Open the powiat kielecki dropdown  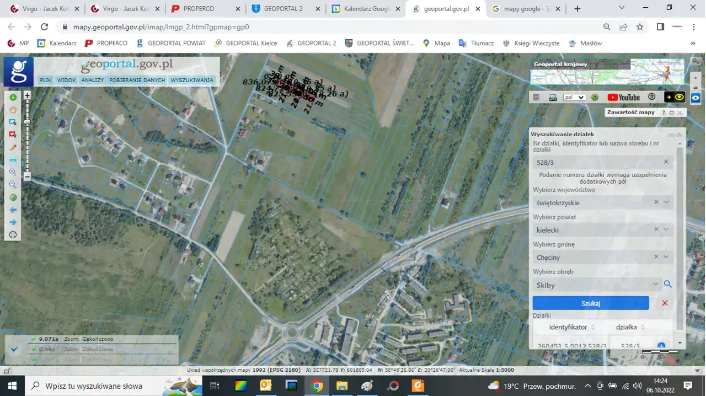(666, 230)
